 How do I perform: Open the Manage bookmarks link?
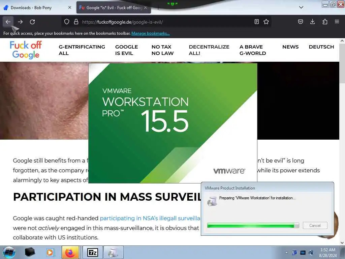point(151,33)
